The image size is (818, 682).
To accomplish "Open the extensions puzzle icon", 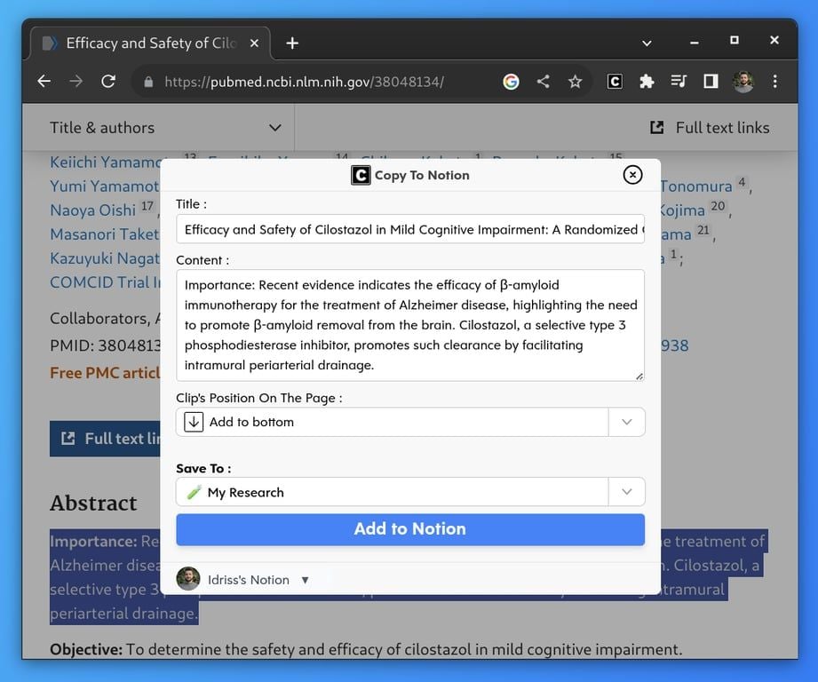I will click(x=647, y=82).
